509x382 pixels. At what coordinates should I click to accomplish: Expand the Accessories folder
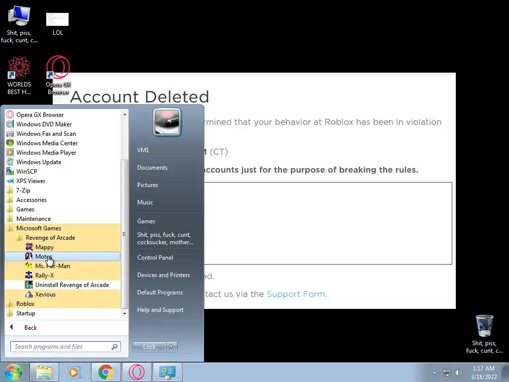62,199
